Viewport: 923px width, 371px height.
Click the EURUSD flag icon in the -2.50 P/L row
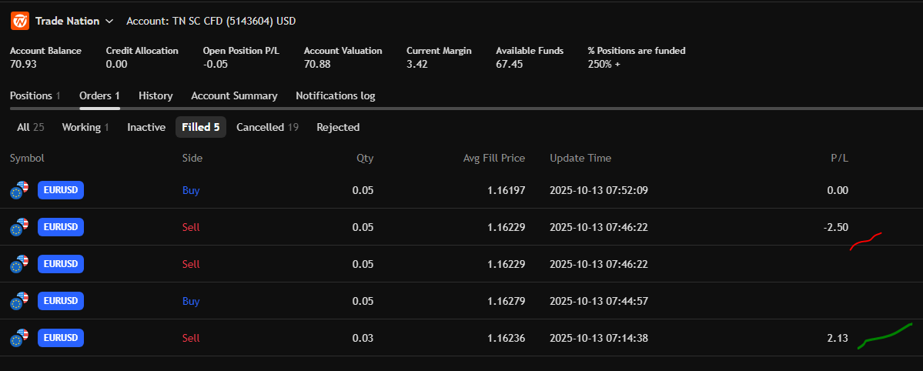(20, 227)
